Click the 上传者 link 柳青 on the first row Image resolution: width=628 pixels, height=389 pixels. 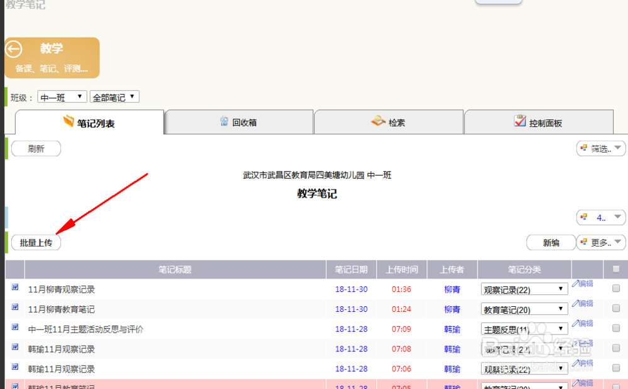click(x=452, y=289)
